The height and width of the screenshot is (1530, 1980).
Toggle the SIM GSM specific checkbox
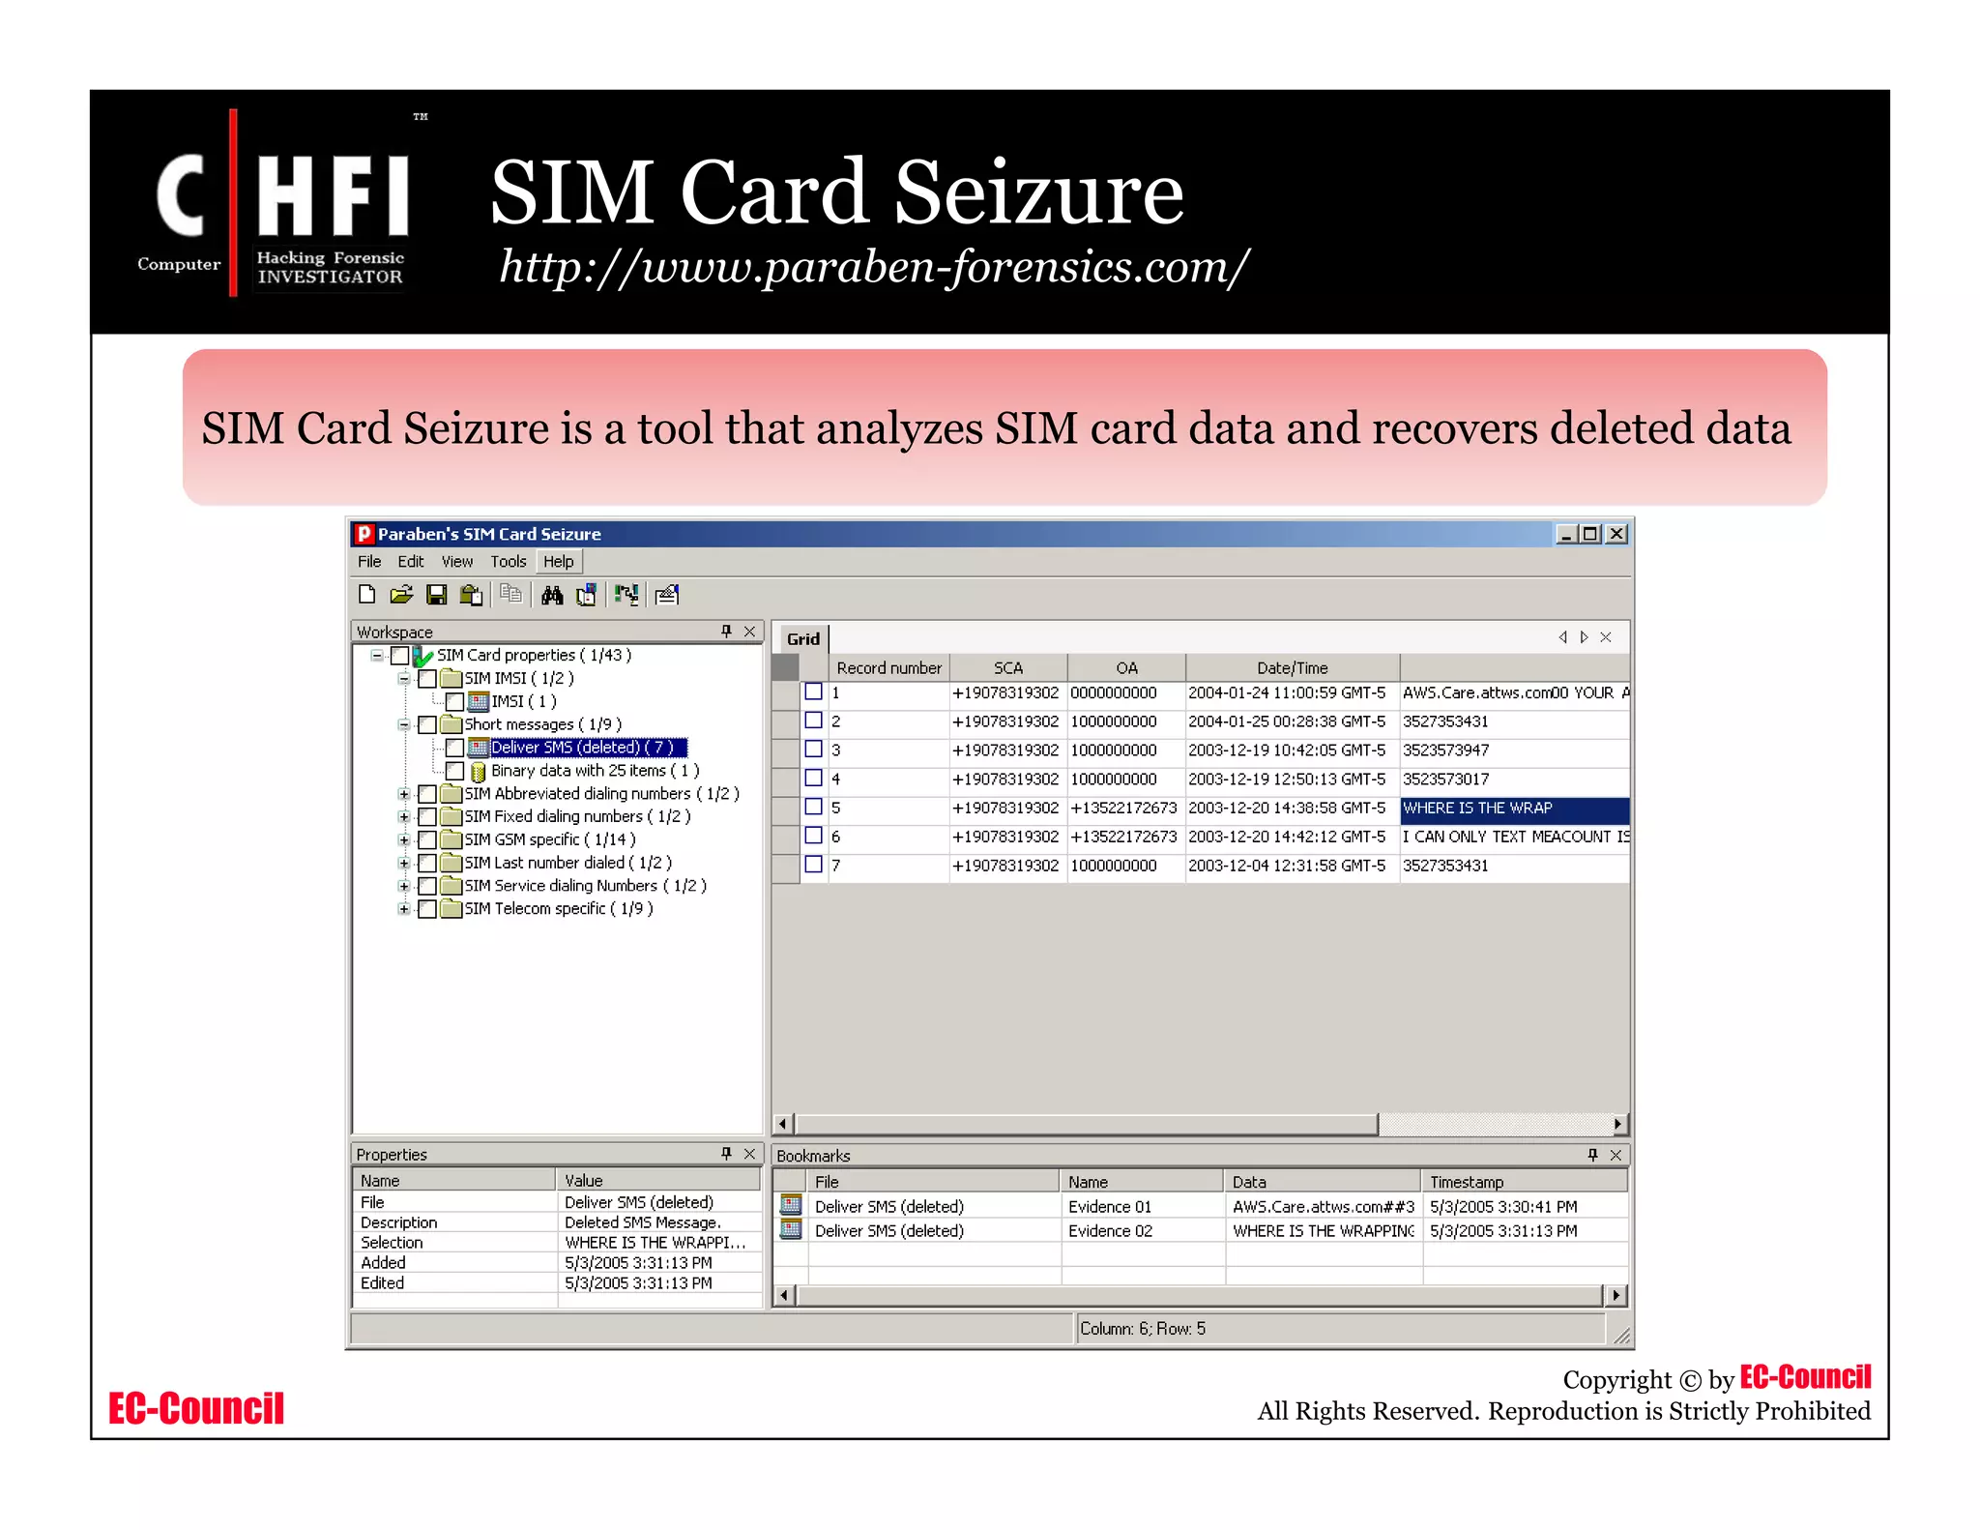pyautogui.click(x=427, y=839)
